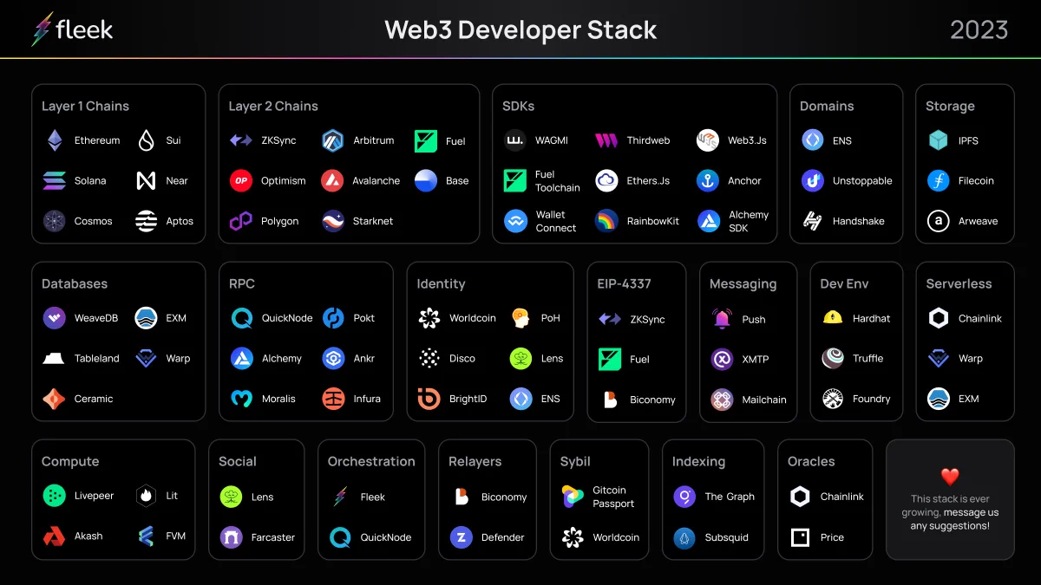The height and width of the screenshot is (585, 1041).
Task: Click the Disco dotted icon
Action: pyautogui.click(x=429, y=358)
